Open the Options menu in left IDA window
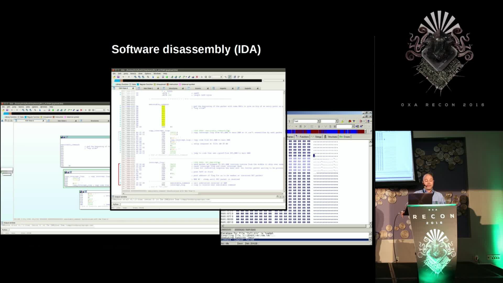Image resolution: width=503 pixels, height=283 pixels. point(35,107)
